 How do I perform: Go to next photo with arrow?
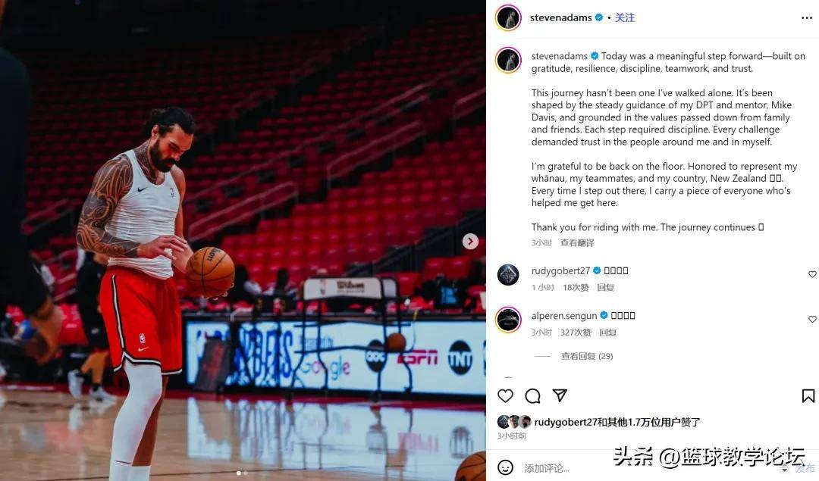click(470, 241)
